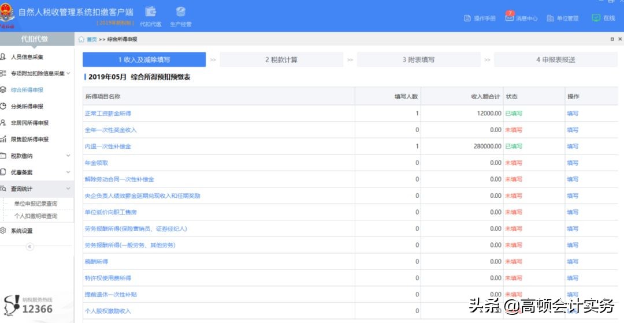This screenshot has height=323, width=624.
Task: Open 单位管理 unit management icon
Action: (551, 18)
